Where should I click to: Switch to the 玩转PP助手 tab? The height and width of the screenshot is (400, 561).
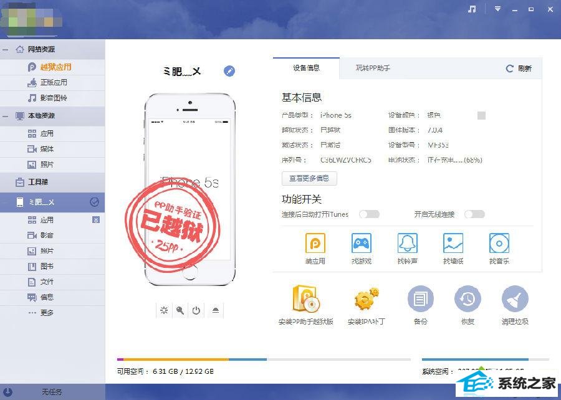point(373,68)
